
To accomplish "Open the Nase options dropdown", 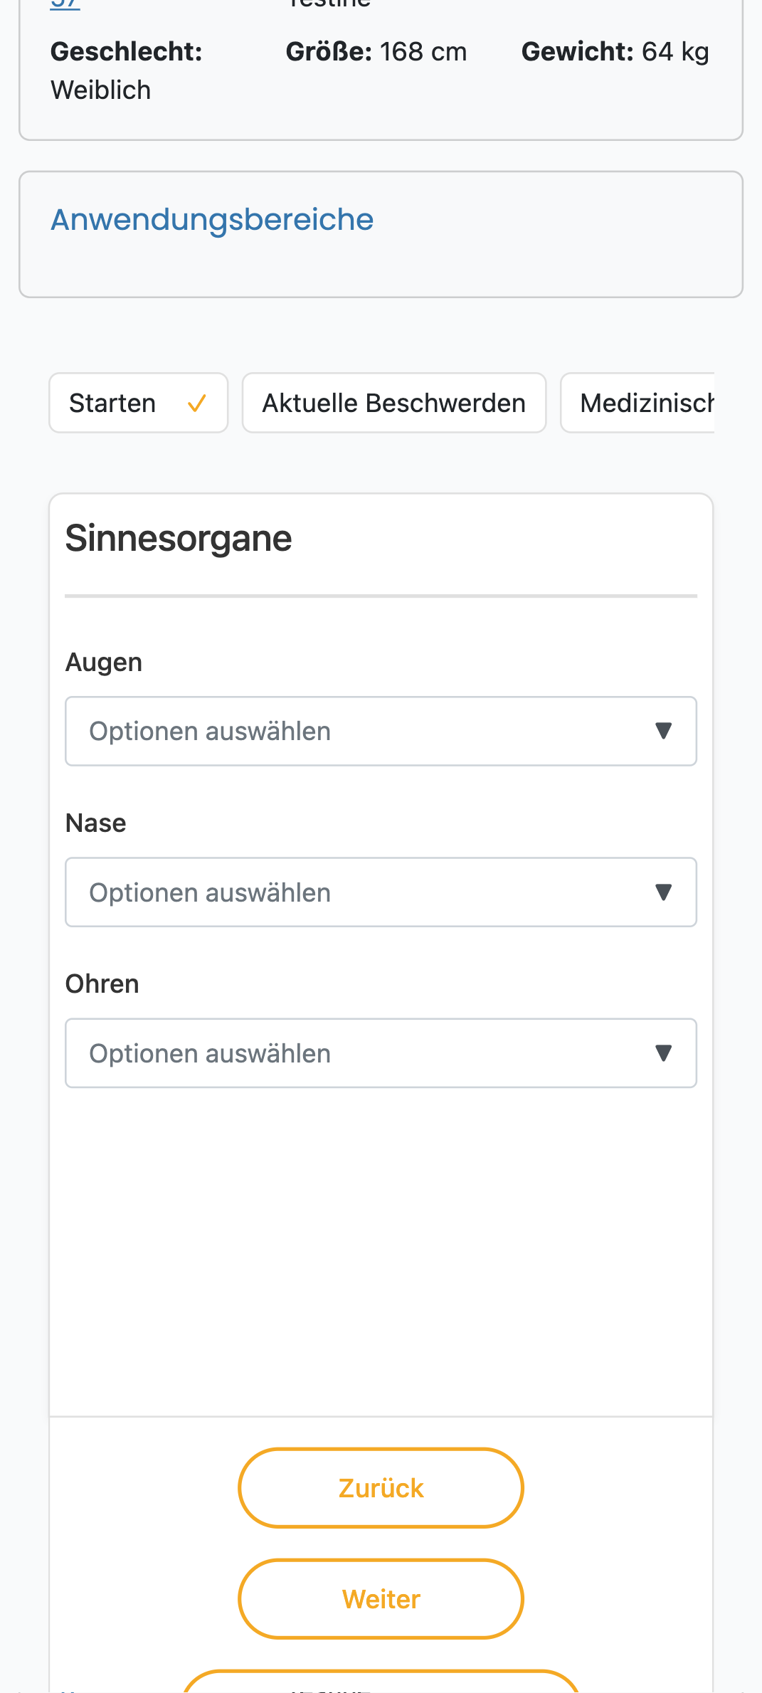I will tap(381, 892).
